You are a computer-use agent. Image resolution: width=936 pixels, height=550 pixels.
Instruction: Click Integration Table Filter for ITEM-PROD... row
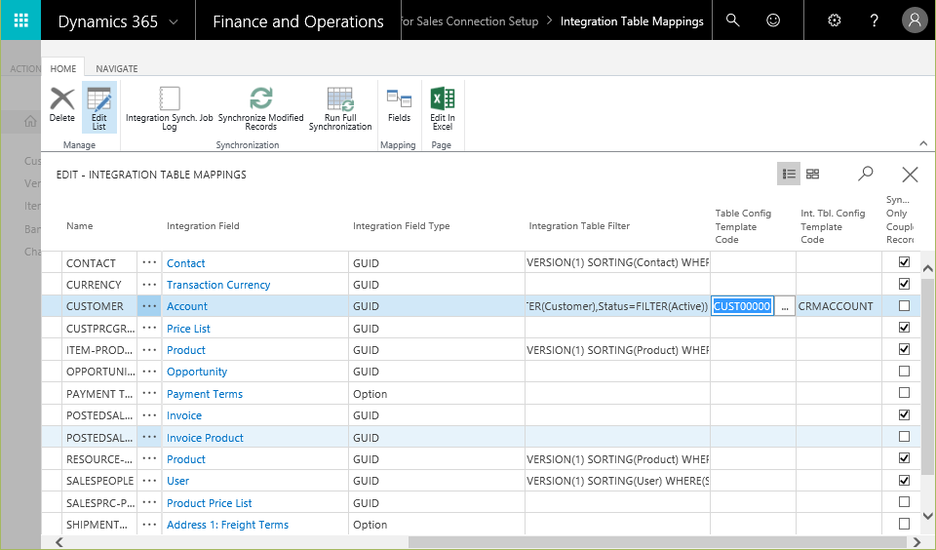tap(617, 350)
